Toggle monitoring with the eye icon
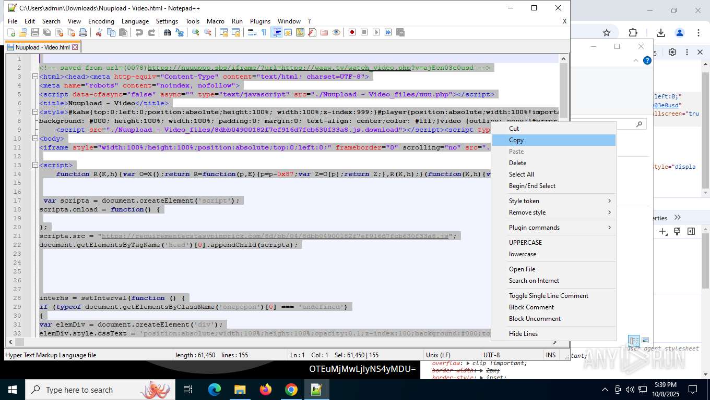 [336, 32]
